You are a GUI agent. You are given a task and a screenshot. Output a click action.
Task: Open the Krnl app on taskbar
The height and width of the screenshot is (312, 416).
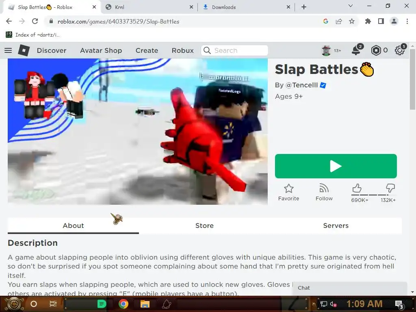point(167,304)
